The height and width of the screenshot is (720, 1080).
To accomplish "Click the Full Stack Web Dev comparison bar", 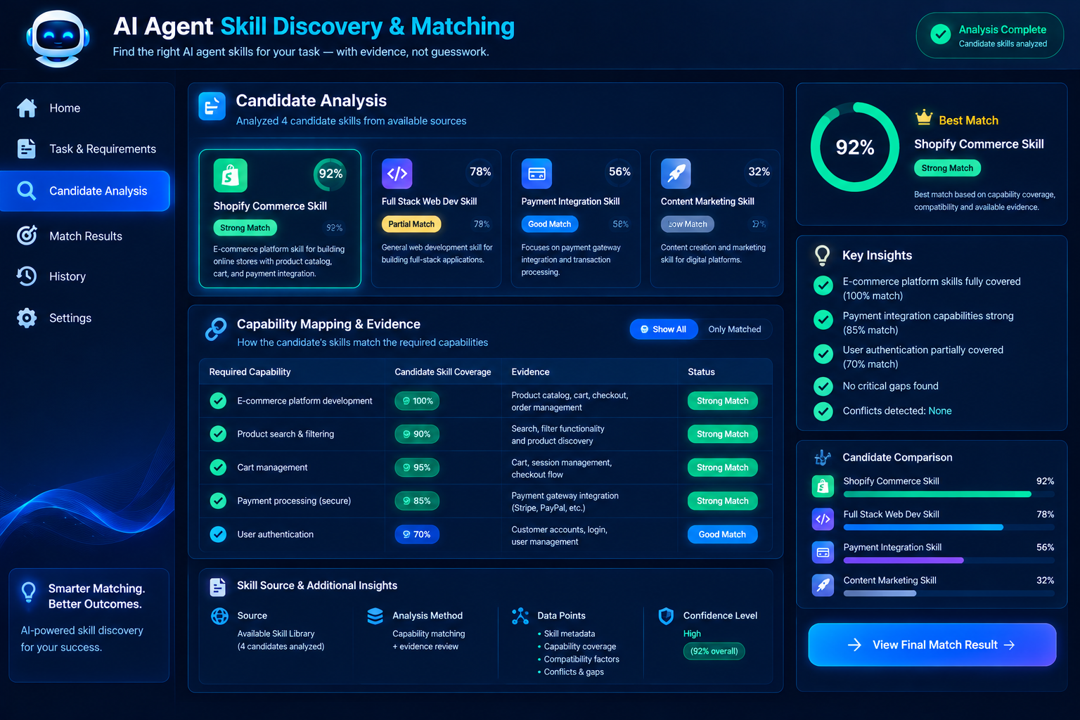I will point(949,527).
